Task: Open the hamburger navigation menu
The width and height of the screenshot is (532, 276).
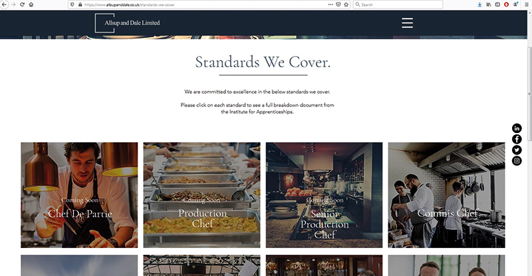Action: click(407, 23)
